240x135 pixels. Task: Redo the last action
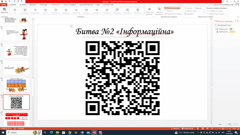click(x=14, y=1)
